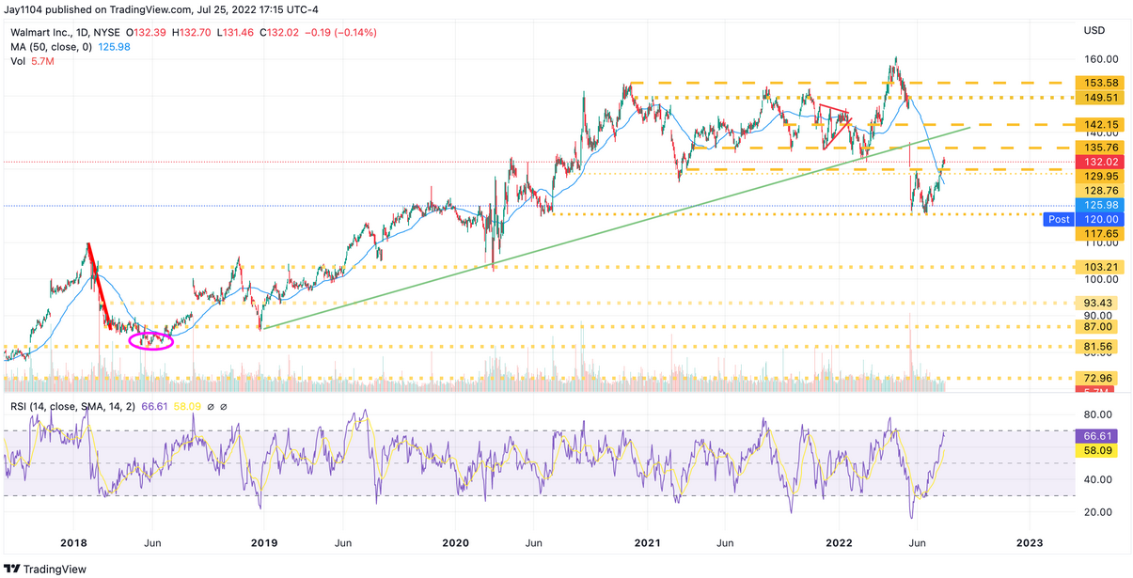
Task: Click the 2020 time axis label
Action: 455,542
